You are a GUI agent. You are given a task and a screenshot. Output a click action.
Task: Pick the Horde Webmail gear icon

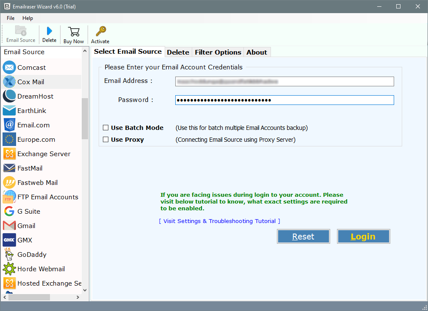point(9,269)
